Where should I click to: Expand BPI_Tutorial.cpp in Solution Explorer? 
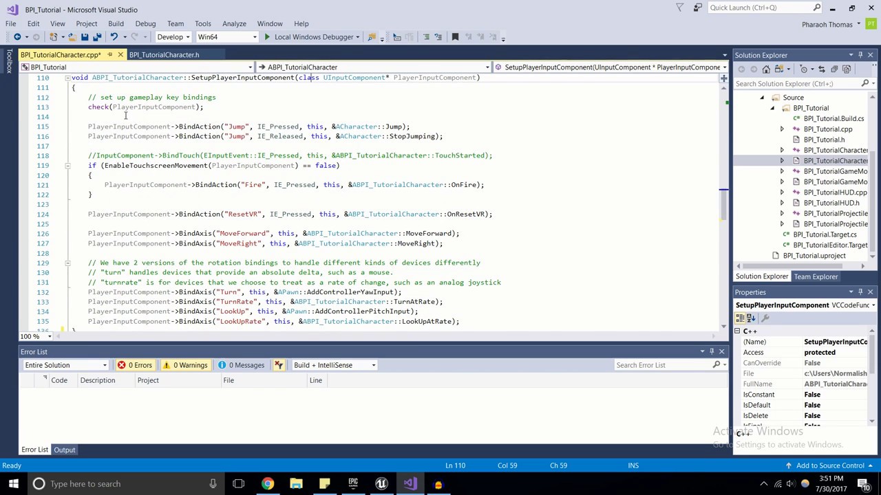tap(782, 129)
